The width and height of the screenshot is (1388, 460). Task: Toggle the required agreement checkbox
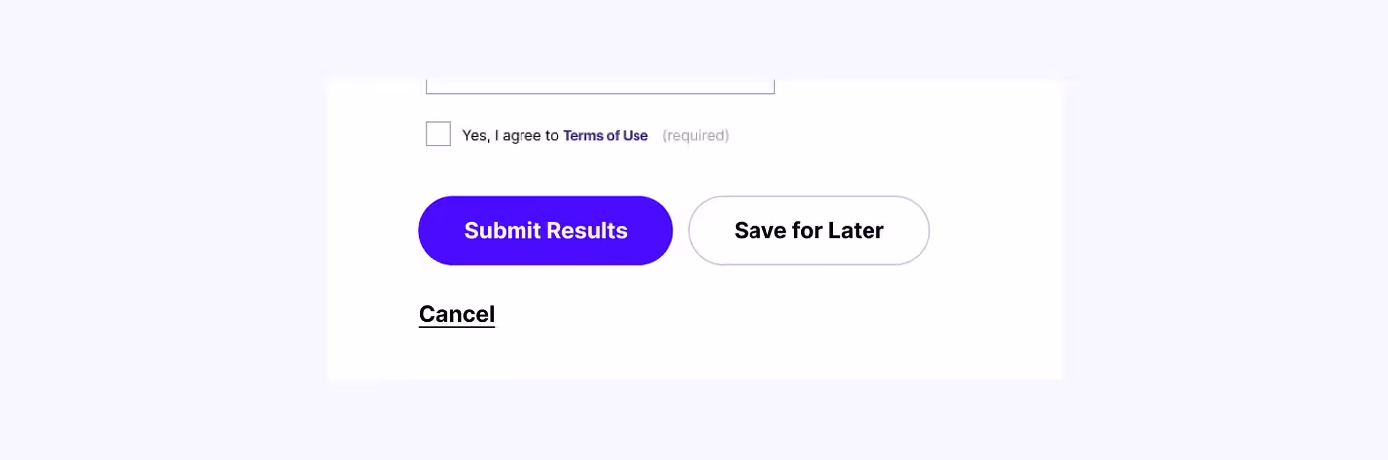tap(438, 134)
